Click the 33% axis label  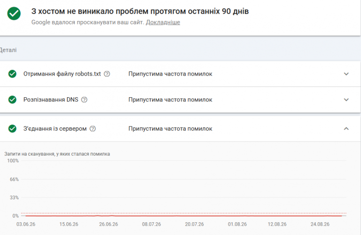click(x=14, y=197)
